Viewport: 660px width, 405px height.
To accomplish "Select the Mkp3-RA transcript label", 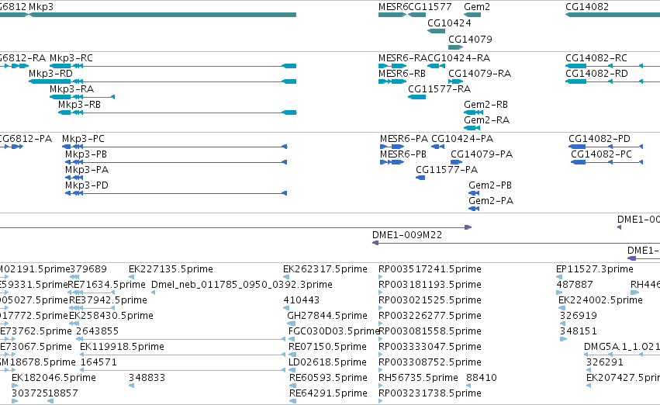I will coord(71,89).
